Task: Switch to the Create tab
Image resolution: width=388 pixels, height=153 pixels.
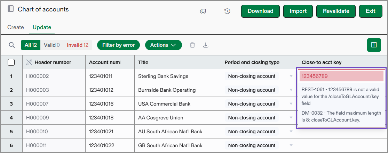Action: point(16,27)
